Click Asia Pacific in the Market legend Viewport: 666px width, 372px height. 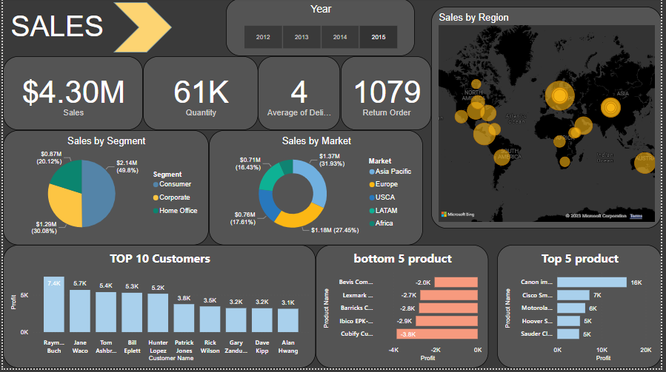click(x=393, y=172)
